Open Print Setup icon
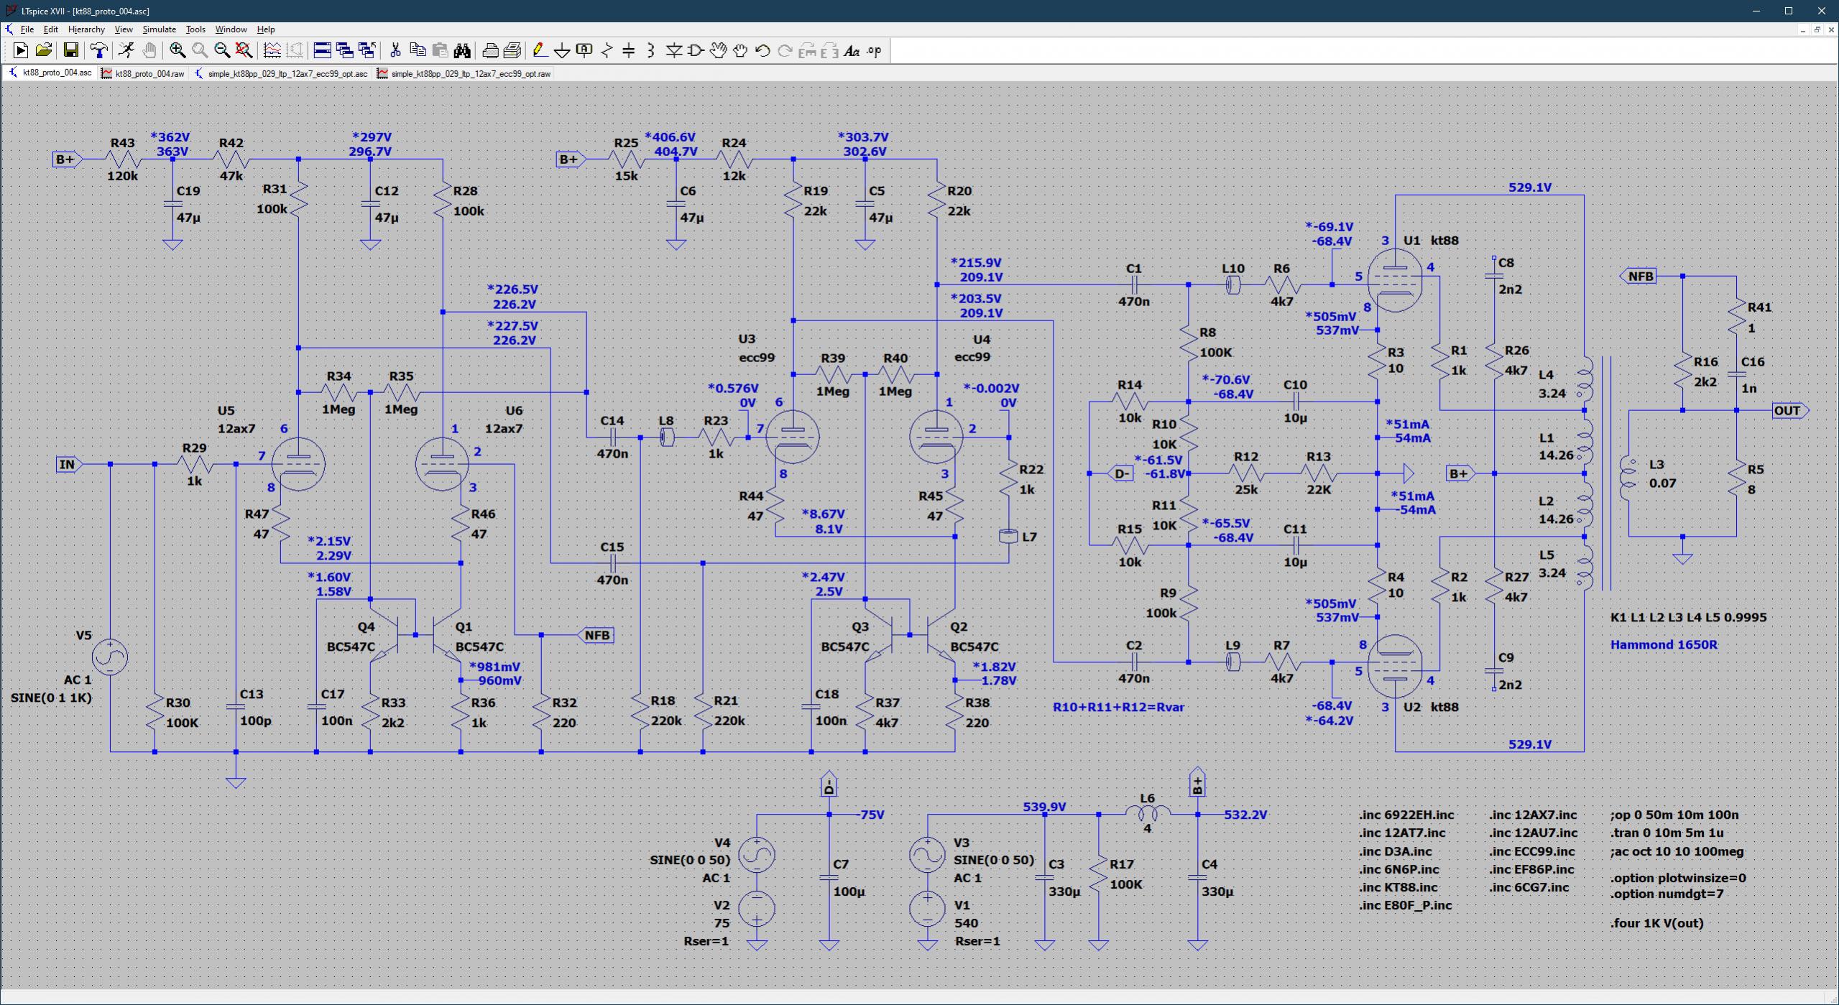Image resolution: width=1839 pixels, height=1005 pixels. point(512,50)
